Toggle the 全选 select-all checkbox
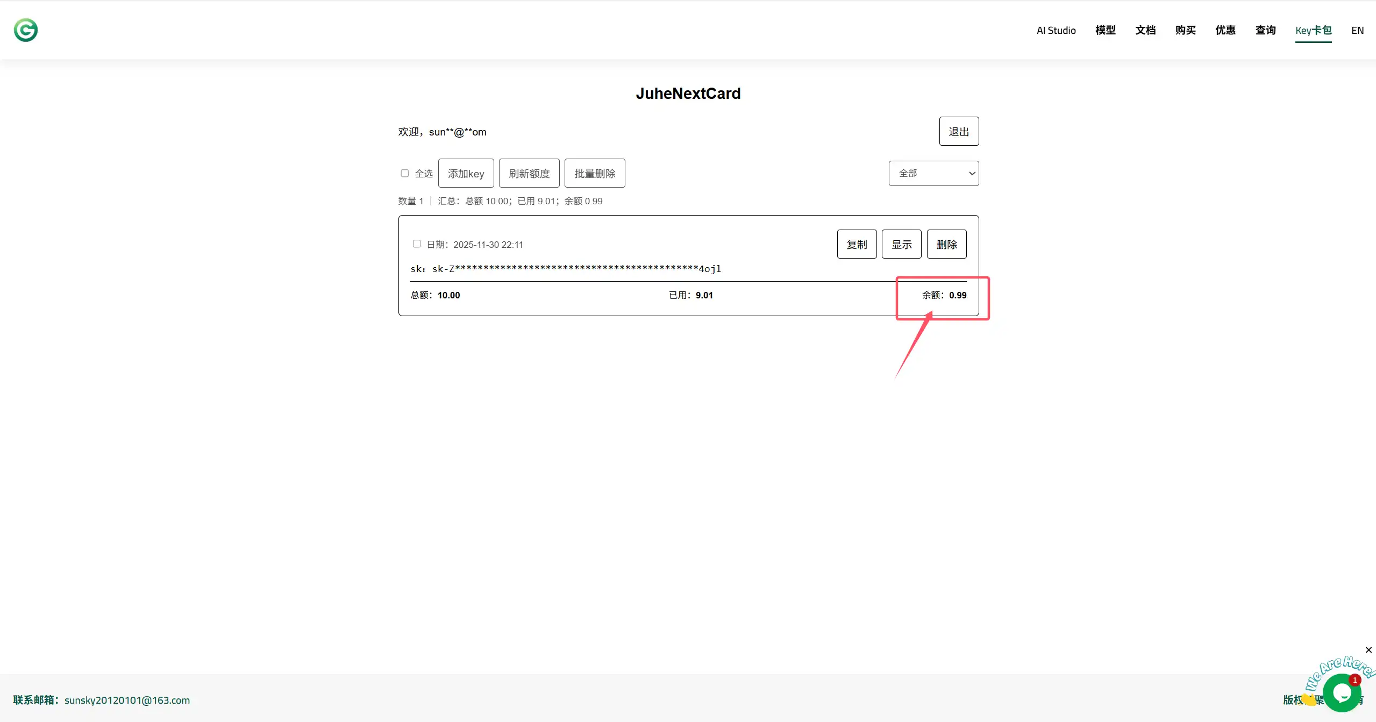Screen dimensions: 1376x722 [x=405, y=173]
